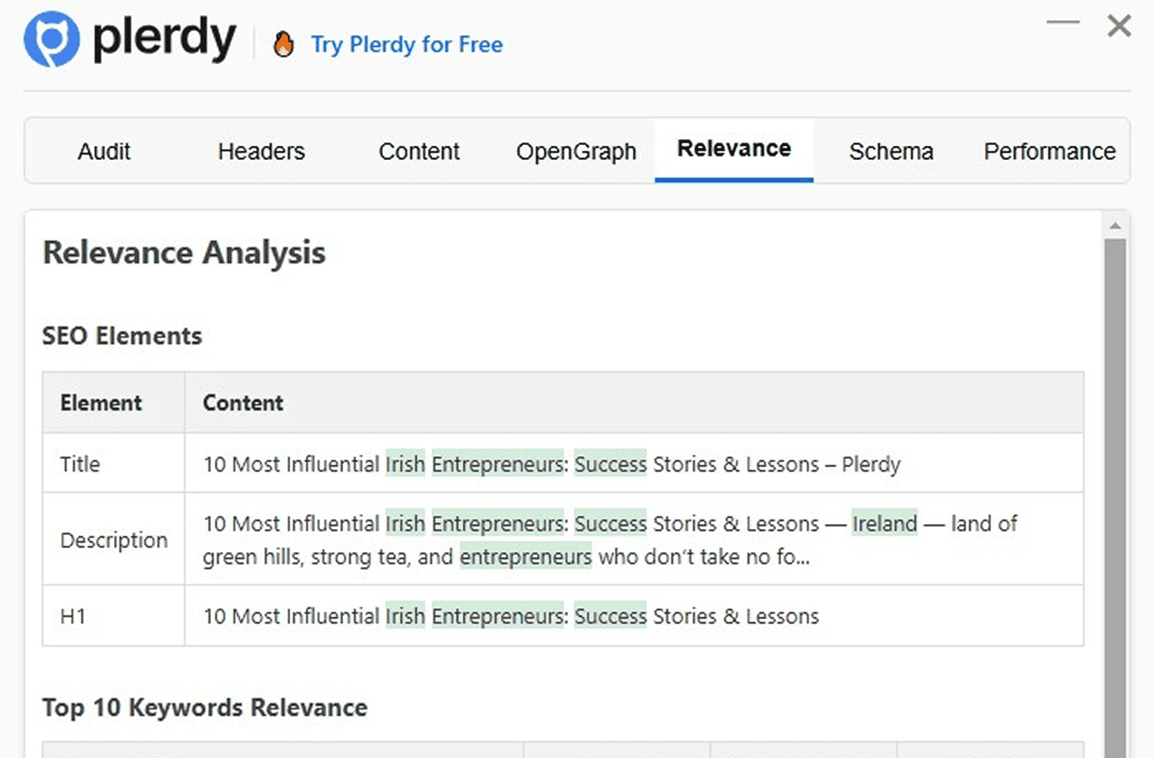The width and height of the screenshot is (1155, 758).
Task: Click the Title row content text
Action: coord(551,464)
